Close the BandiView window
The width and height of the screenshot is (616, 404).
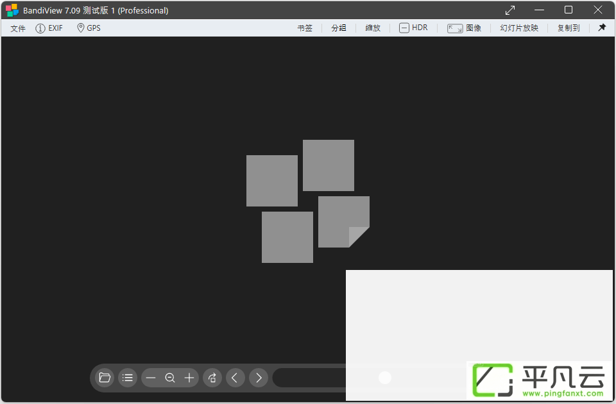598,10
